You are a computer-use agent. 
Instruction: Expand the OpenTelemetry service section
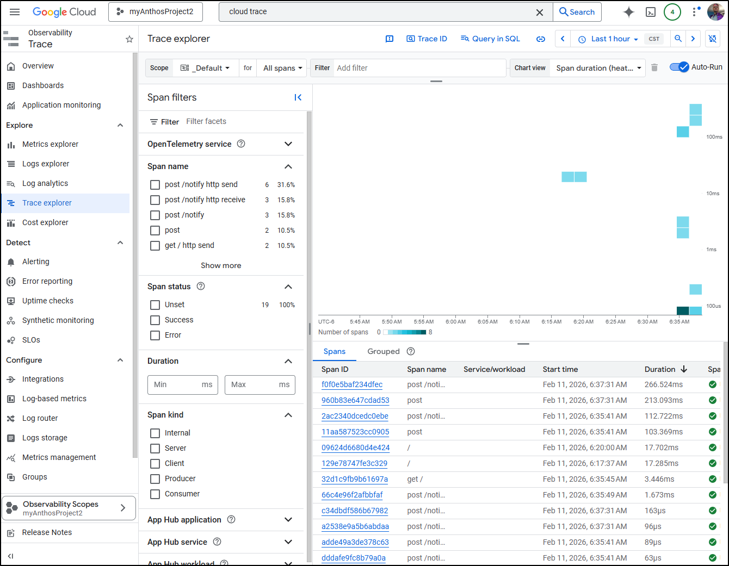288,144
